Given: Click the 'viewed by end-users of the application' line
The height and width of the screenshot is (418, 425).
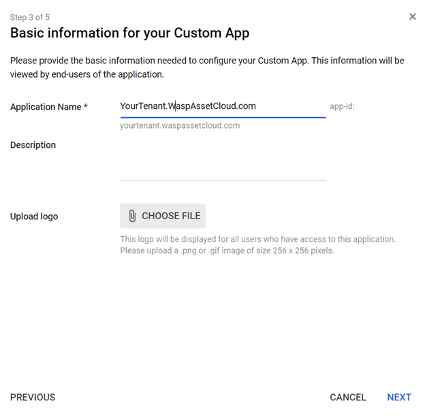Looking at the screenshot, I should click(87, 74).
